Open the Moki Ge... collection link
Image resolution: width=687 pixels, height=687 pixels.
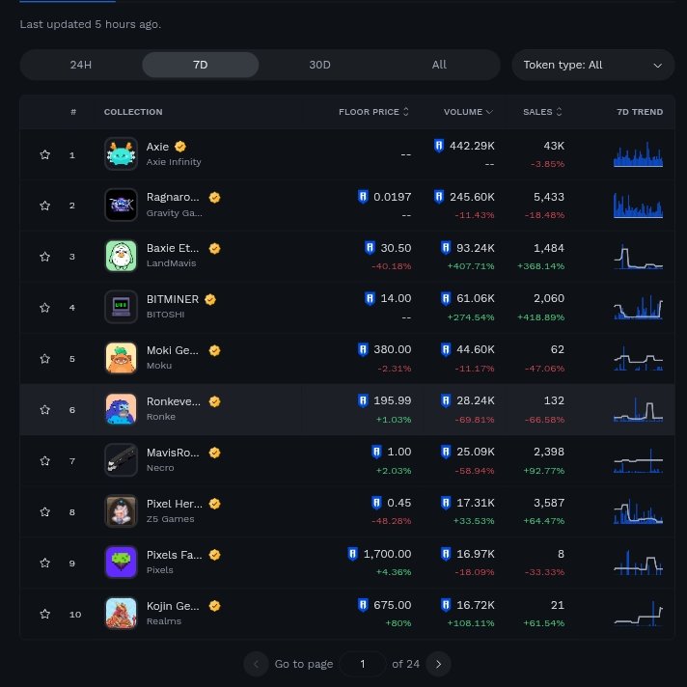point(173,350)
